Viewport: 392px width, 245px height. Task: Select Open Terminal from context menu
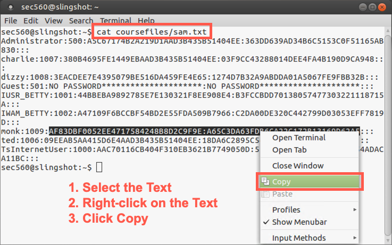310,138
